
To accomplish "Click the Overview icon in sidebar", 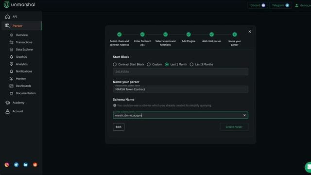I will click(11, 35).
